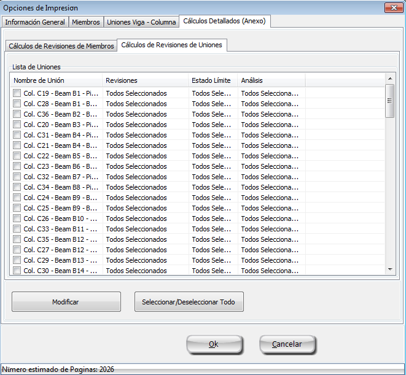Image resolution: width=406 pixels, height=375 pixels.
Task: Select the Col. C26 - Beam B10 checkbox
Action: 17,218
